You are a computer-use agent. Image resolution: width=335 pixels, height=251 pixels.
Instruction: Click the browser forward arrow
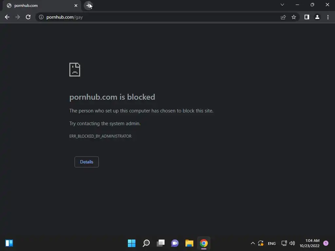click(18, 17)
